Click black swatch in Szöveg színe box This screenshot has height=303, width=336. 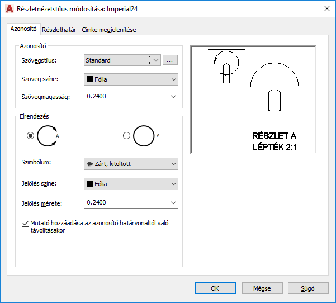pyautogui.click(x=89, y=79)
